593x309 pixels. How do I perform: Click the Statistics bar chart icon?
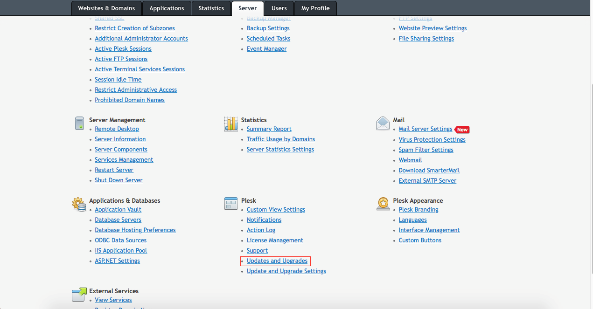(231, 124)
